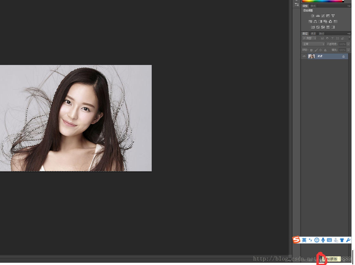Viewport: 355px width, 265px height.
Task: Switch Sogou input language 英 mode
Action: point(304,240)
